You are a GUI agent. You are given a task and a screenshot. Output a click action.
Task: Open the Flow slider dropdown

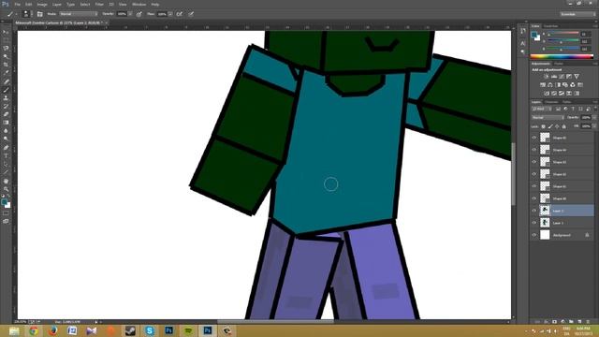click(x=170, y=14)
